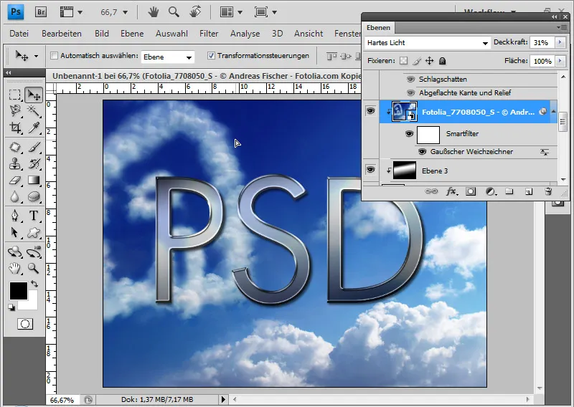The image size is (574, 407).
Task: Select the Spot Healing Brush tool
Action: [x=15, y=147]
